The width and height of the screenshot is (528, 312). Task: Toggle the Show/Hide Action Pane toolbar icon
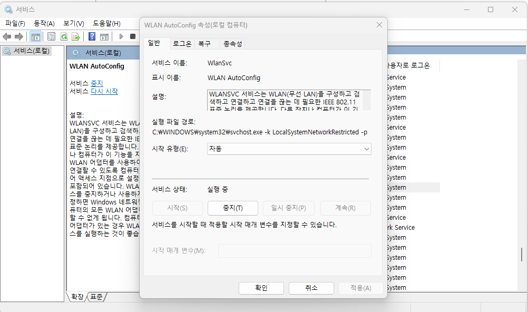point(104,36)
